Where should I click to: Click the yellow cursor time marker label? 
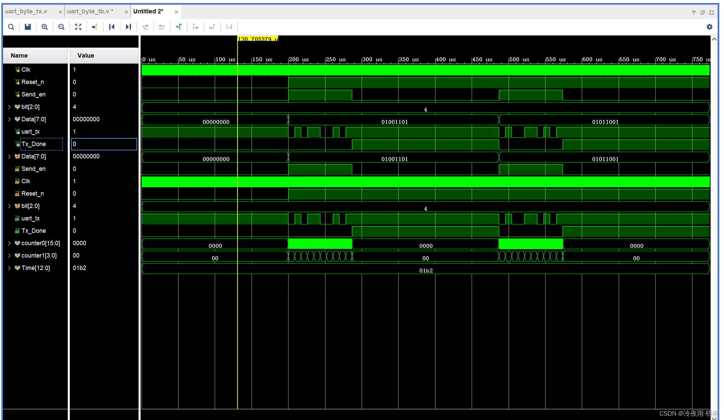pyautogui.click(x=257, y=39)
